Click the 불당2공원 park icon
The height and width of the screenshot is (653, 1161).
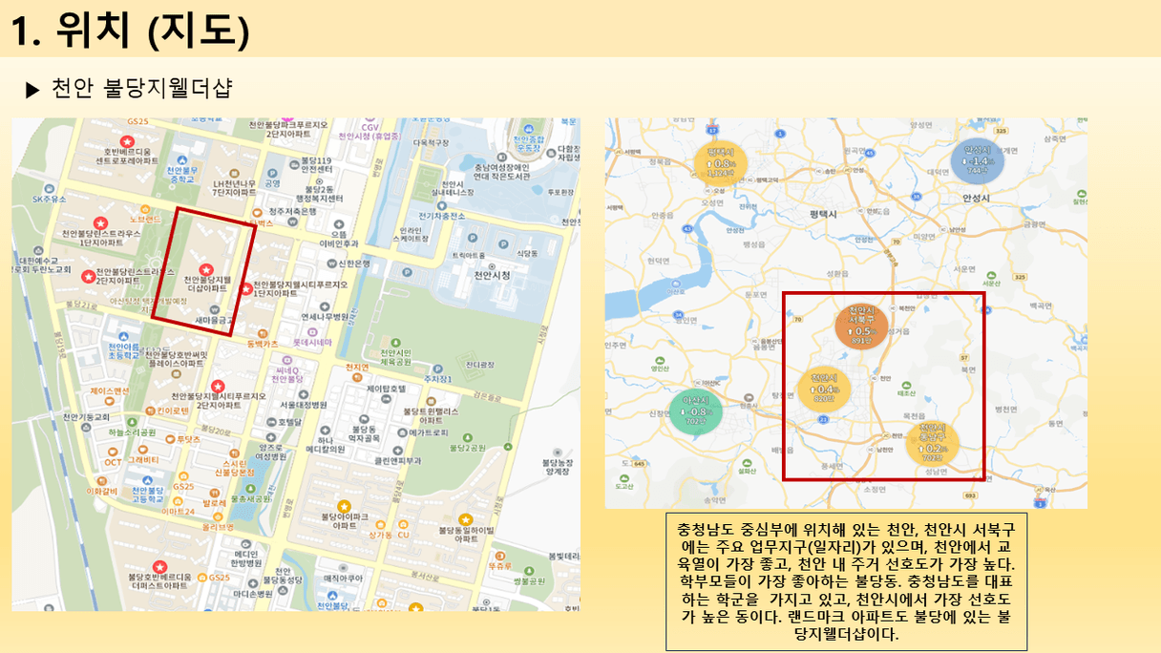(x=467, y=435)
